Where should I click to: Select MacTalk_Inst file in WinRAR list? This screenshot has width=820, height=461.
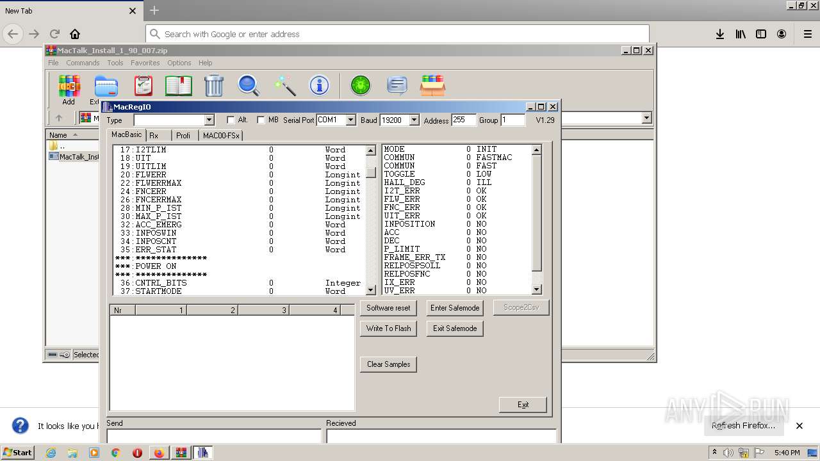pos(74,157)
